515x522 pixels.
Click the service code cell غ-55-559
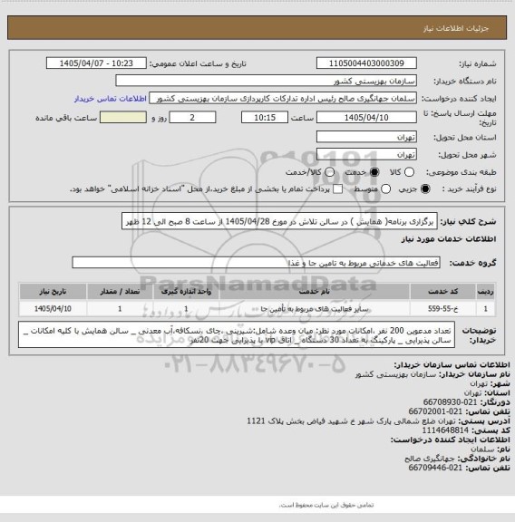coord(442,309)
